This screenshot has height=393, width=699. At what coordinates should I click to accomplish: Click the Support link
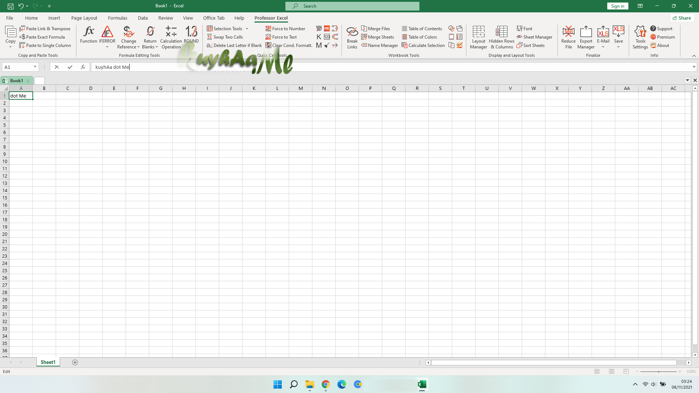[662, 29]
